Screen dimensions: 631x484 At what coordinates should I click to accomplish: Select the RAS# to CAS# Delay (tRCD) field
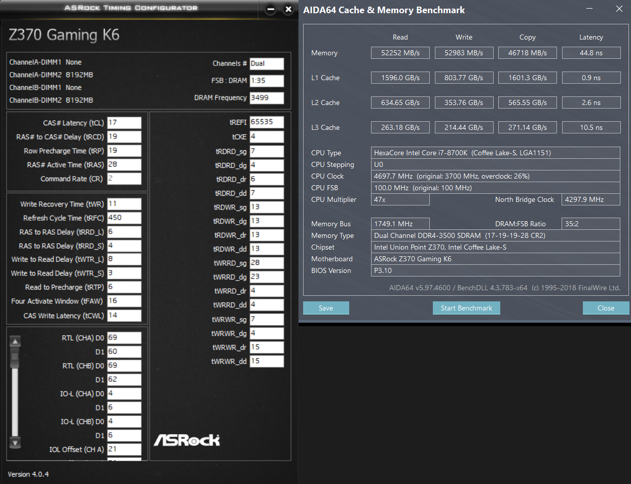(x=124, y=137)
